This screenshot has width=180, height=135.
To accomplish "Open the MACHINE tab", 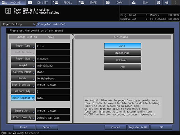I will [x=13, y=2].
